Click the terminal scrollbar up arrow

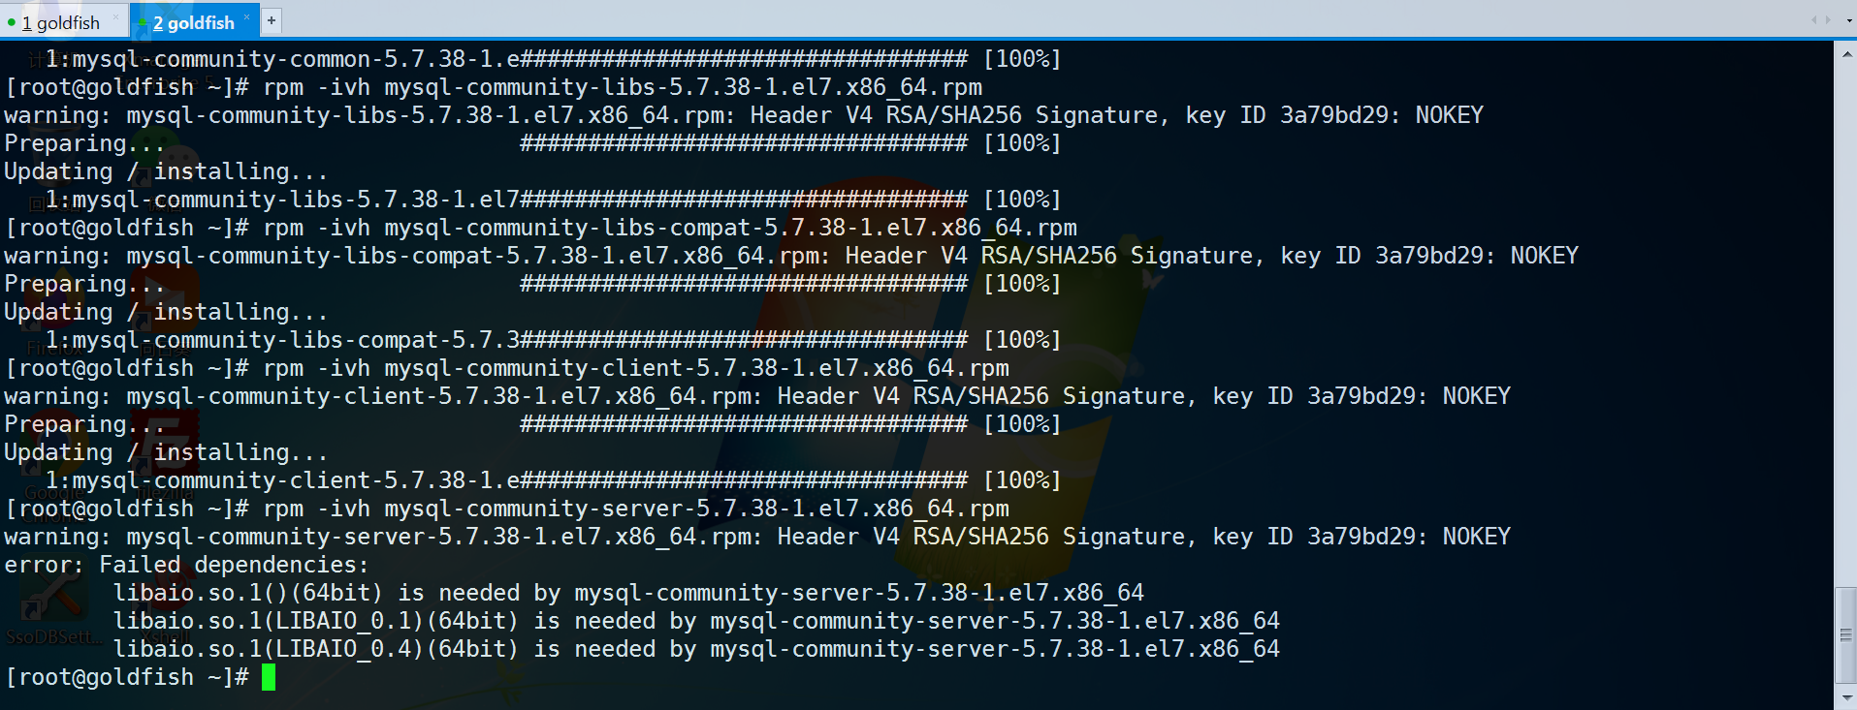tap(1846, 54)
